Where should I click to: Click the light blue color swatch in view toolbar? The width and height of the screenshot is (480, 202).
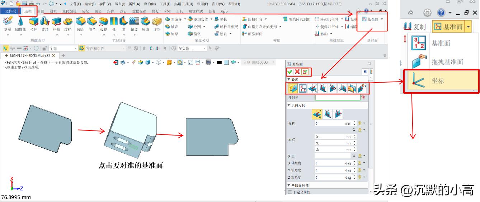227,62
